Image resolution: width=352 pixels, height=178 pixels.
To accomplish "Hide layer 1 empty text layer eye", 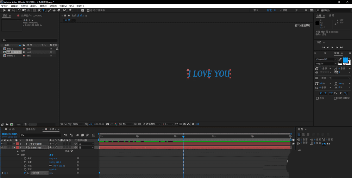I will [2, 144].
